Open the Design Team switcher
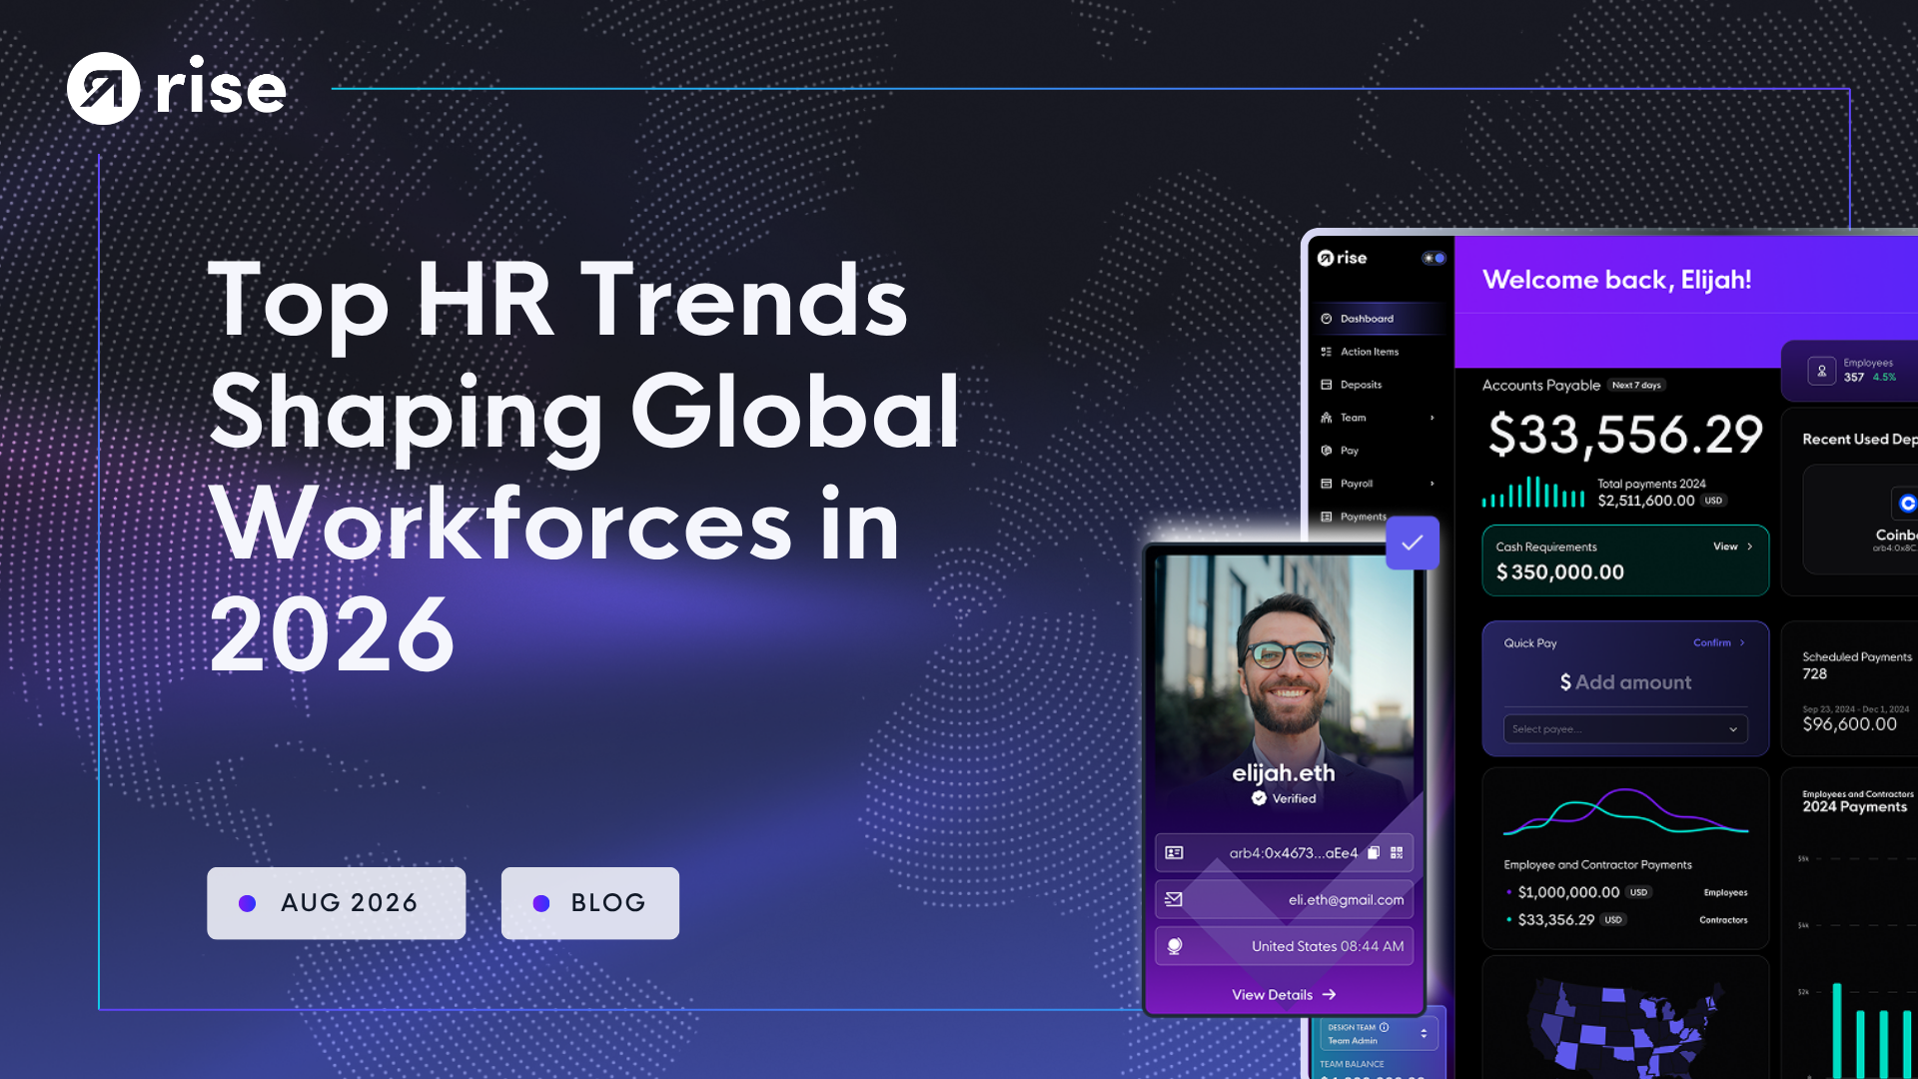 pyautogui.click(x=1379, y=1033)
